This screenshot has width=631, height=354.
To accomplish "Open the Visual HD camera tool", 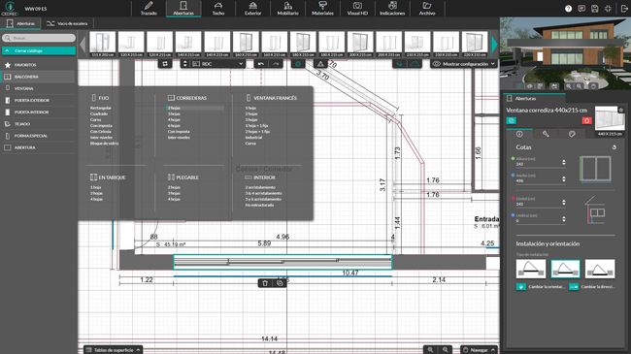I will click(x=357, y=8).
